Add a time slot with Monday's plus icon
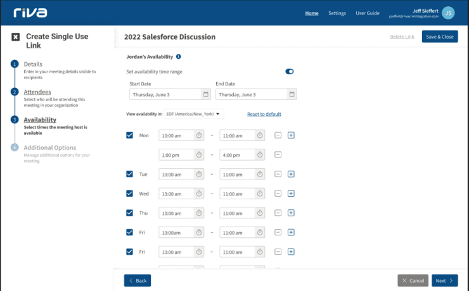Viewport: 469px width, 291px height. [291, 135]
